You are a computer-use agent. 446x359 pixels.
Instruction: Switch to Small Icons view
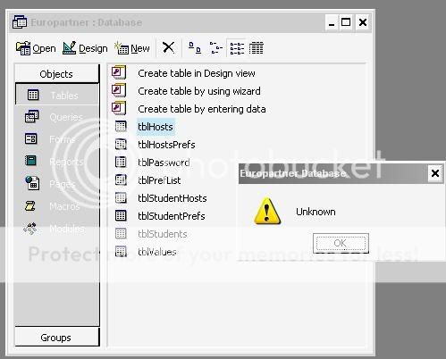tap(216, 47)
